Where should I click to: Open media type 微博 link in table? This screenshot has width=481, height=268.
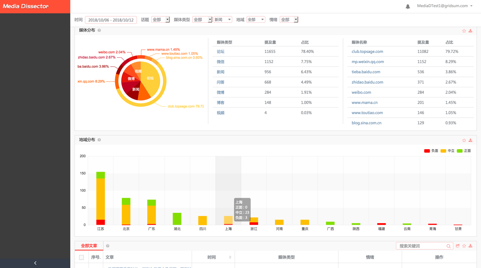pos(221,93)
